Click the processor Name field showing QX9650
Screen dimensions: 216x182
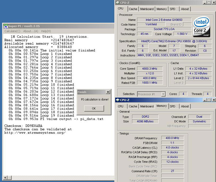coord(164,20)
